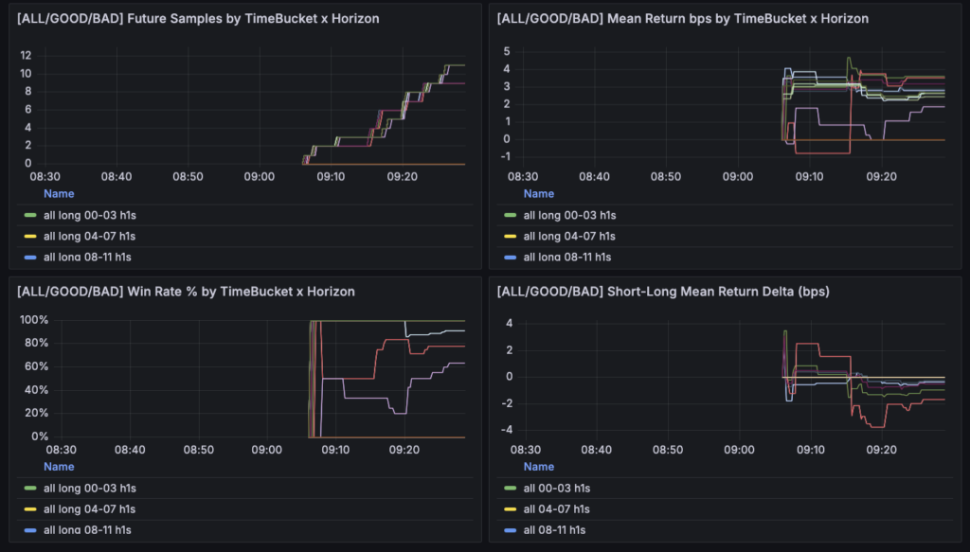970x552 pixels.
Task: Click yellow swatch beside 'all 04-07 h1s'
Action: coord(509,509)
